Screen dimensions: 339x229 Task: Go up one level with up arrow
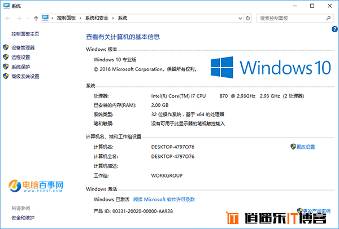tap(36, 19)
